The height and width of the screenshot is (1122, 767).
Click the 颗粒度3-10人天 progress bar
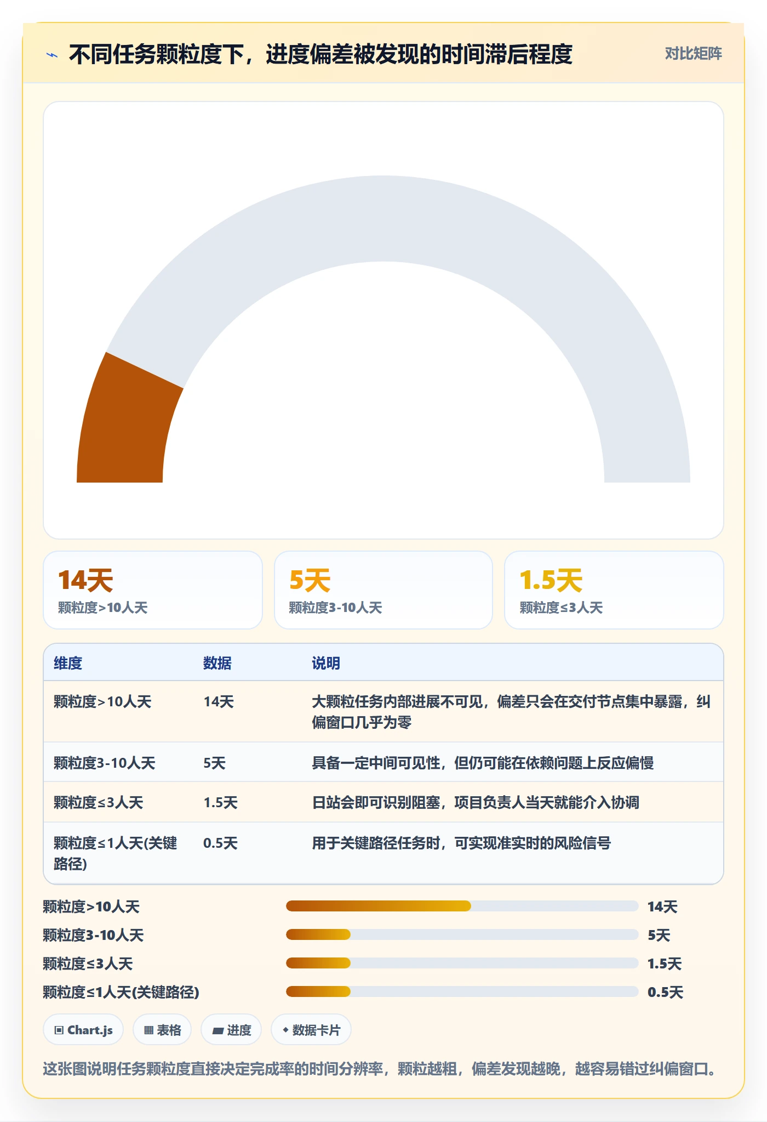tap(462, 934)
